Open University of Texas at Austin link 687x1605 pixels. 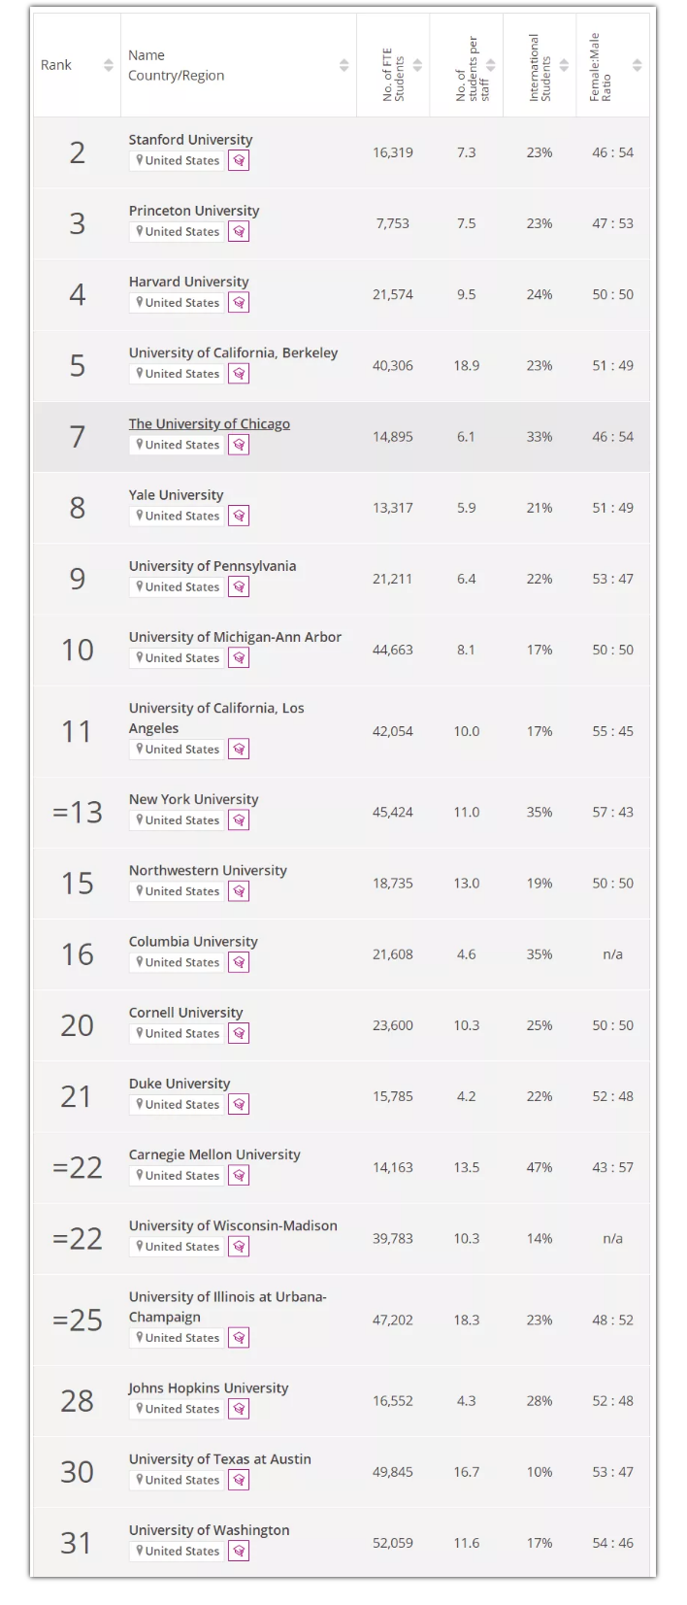tap(220, 1459)
